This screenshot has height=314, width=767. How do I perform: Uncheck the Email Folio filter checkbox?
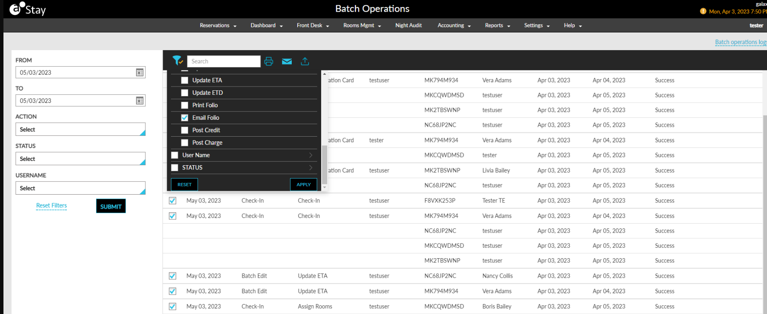point(185,118)
